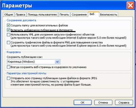Enable Всегда сохранять веб-страницы в кодировке по умолчанию
136x108 pixels.
pos(8,67)
